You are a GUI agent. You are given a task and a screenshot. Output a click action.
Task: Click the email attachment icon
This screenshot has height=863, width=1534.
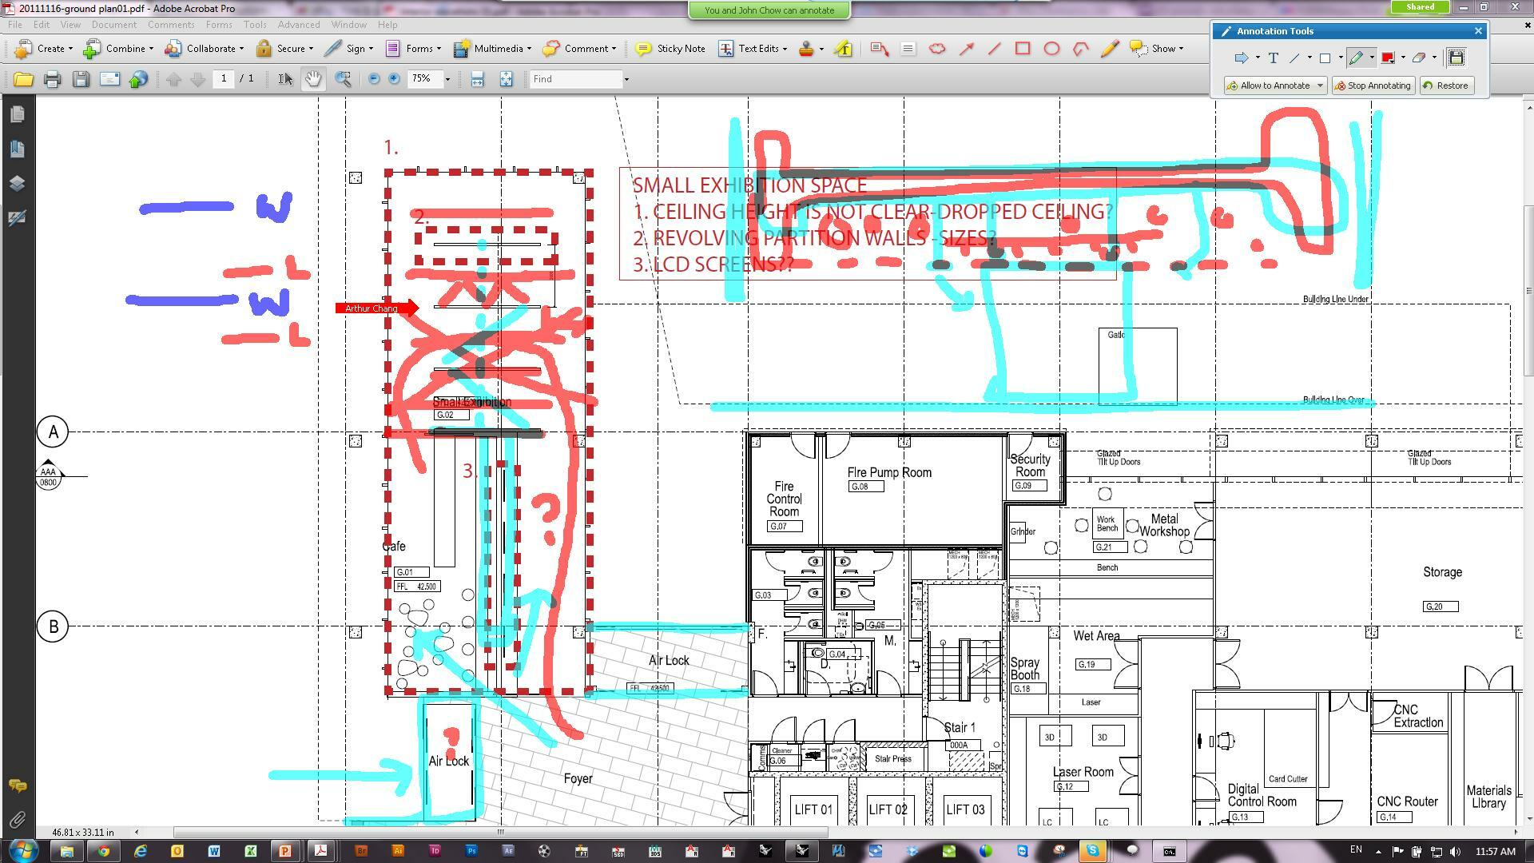[109, 79]
